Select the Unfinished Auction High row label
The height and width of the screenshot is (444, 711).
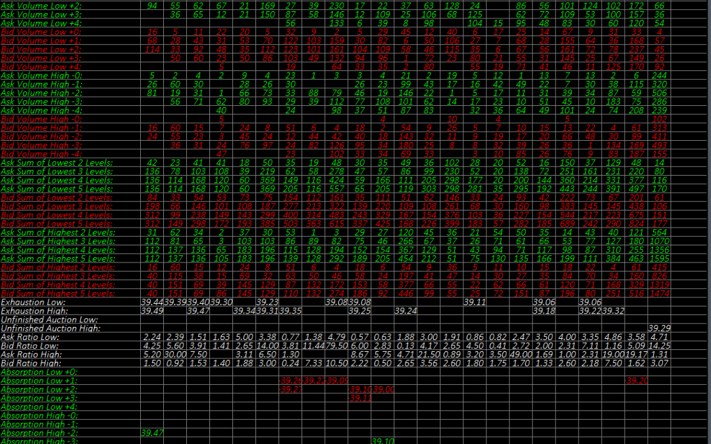(x=50, y=328)
